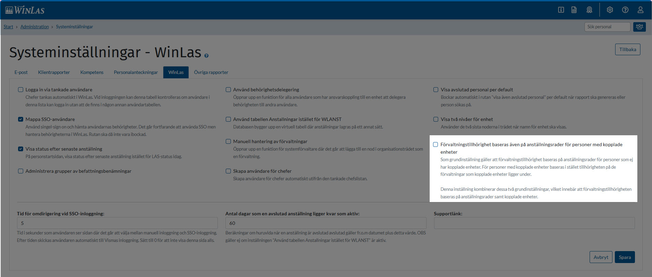Click the people group button beside search
652x277 pixels.
coord(639,27)
